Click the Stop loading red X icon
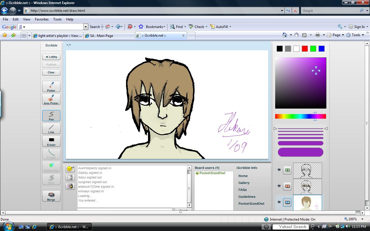 click(295, 11)
